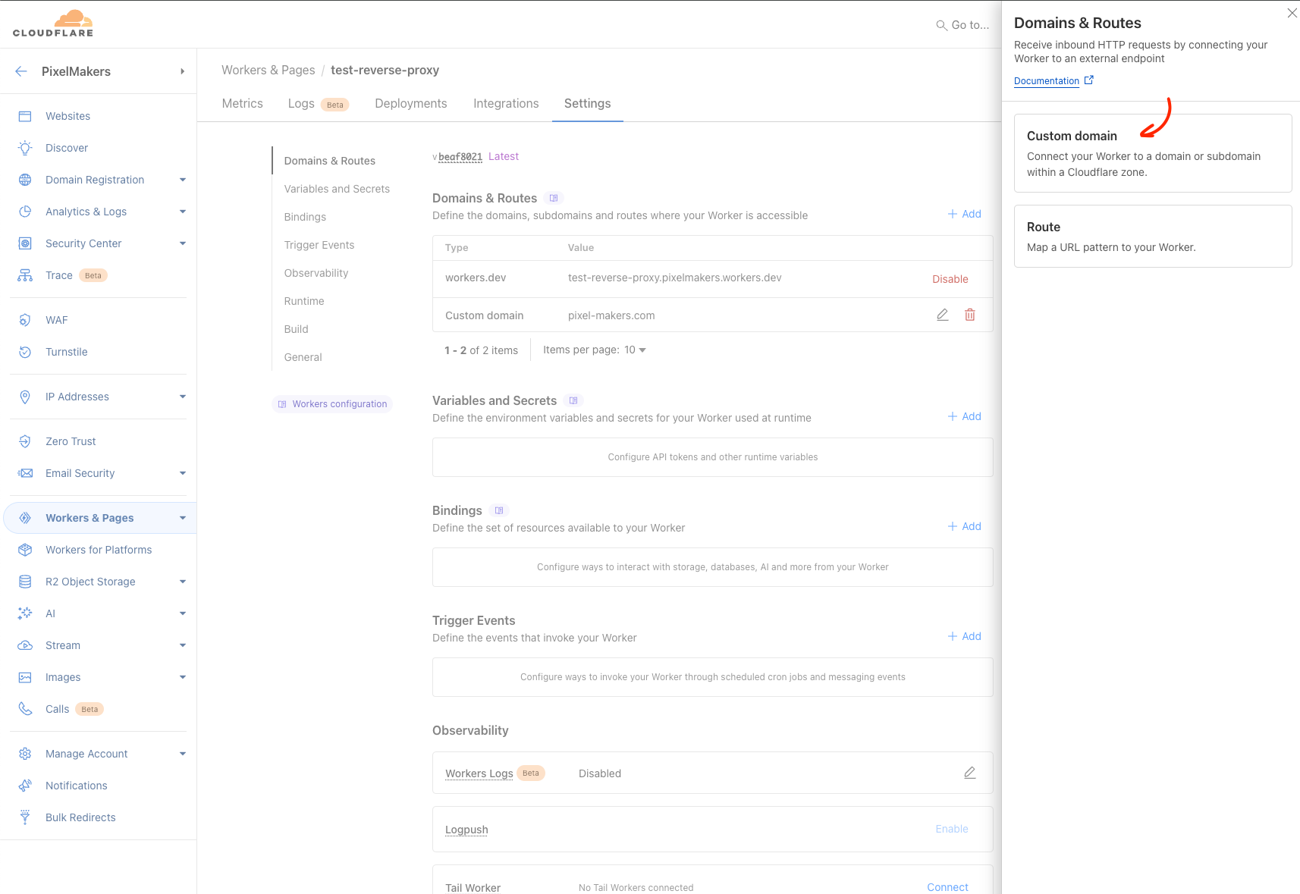Open the PixelMakers account switcher arrow
This screenshot has height=894, width=1300.
pyautogui.click(x=182, y=71)
